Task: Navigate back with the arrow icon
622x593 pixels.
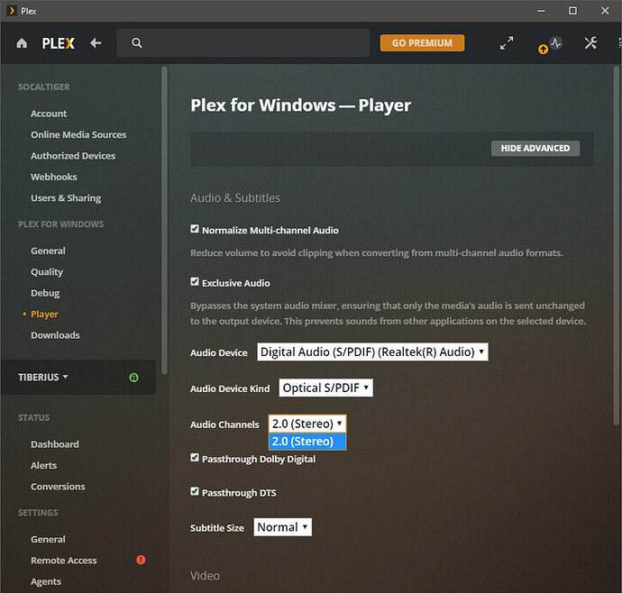Action: pos(96,43)
